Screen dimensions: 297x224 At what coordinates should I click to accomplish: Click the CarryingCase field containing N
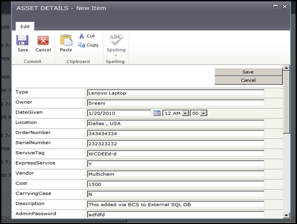tap(176, 195)
